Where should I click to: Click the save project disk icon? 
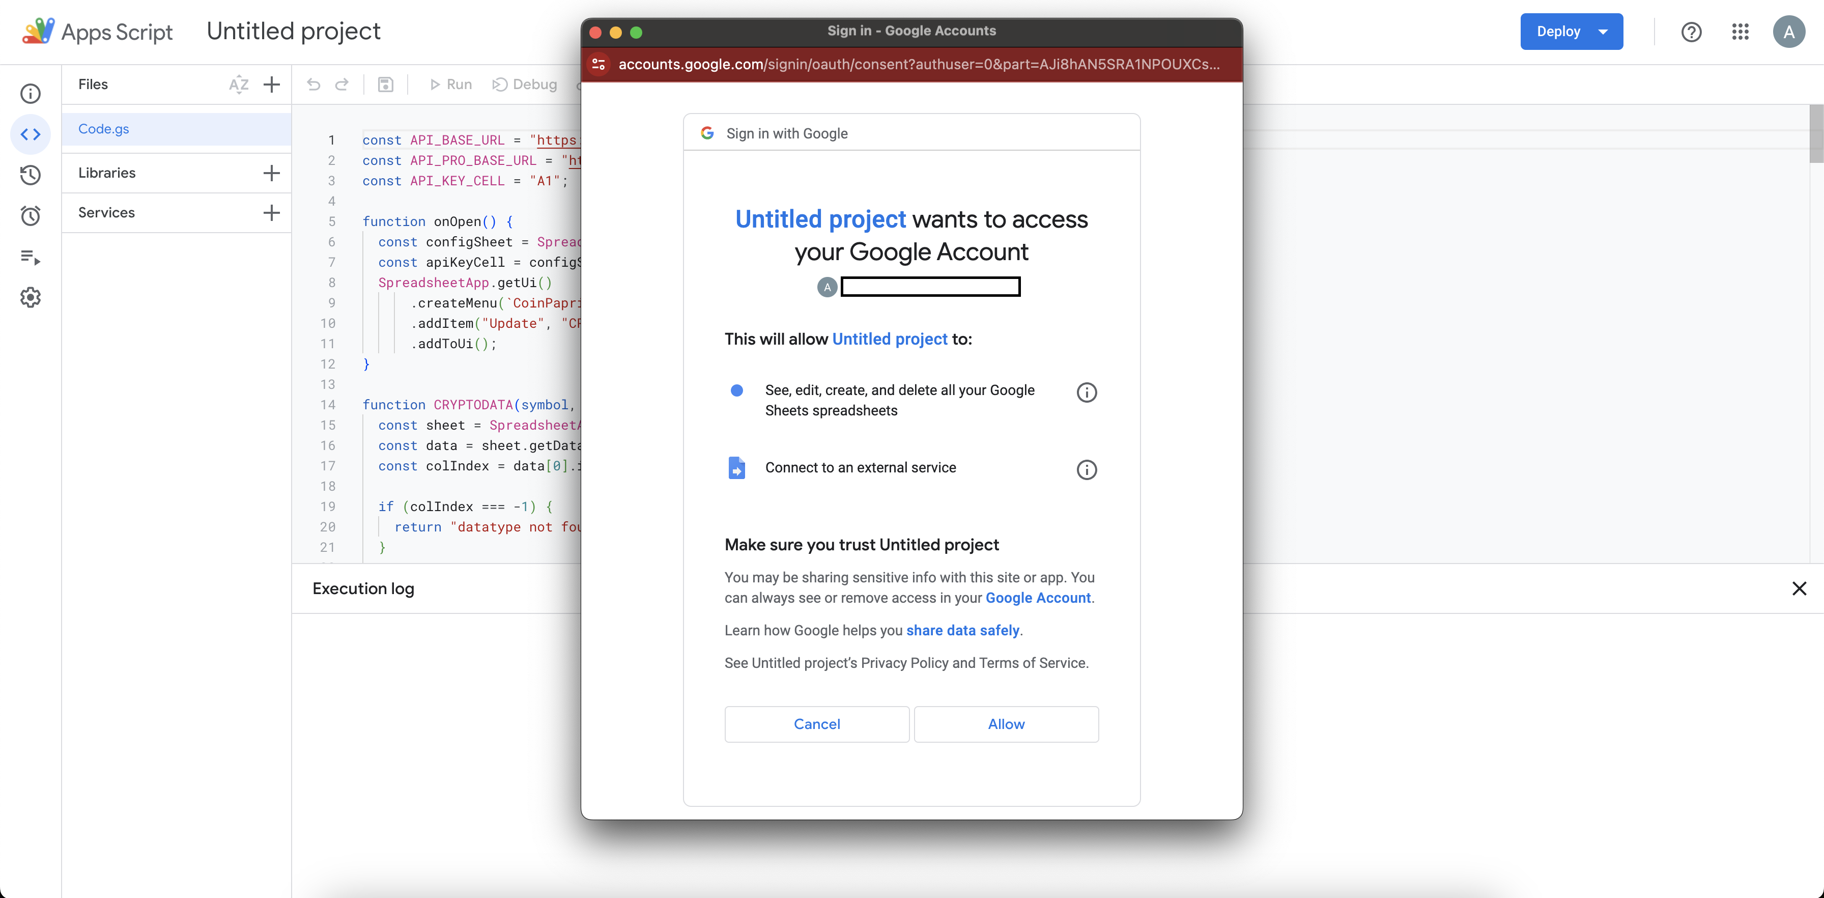click(x=385, y=85)
